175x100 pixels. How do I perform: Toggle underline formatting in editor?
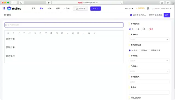coord(35,33)
